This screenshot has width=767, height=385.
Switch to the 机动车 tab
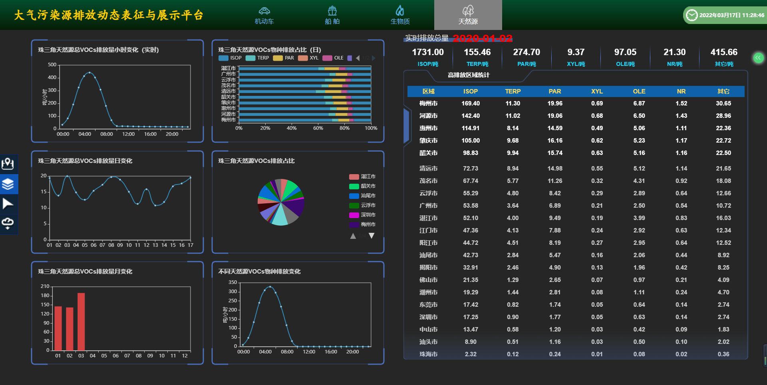[264, 15]
